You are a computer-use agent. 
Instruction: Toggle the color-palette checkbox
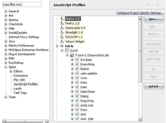(77, 73)
